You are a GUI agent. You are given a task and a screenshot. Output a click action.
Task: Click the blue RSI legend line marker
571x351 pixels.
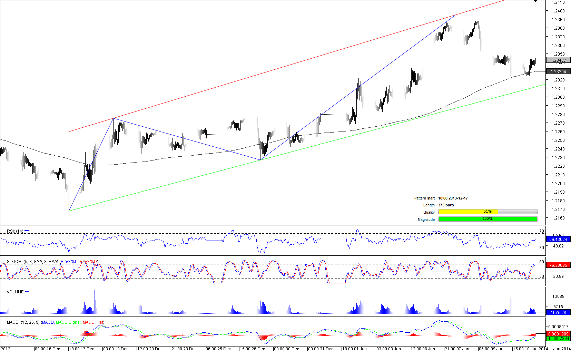27,231
